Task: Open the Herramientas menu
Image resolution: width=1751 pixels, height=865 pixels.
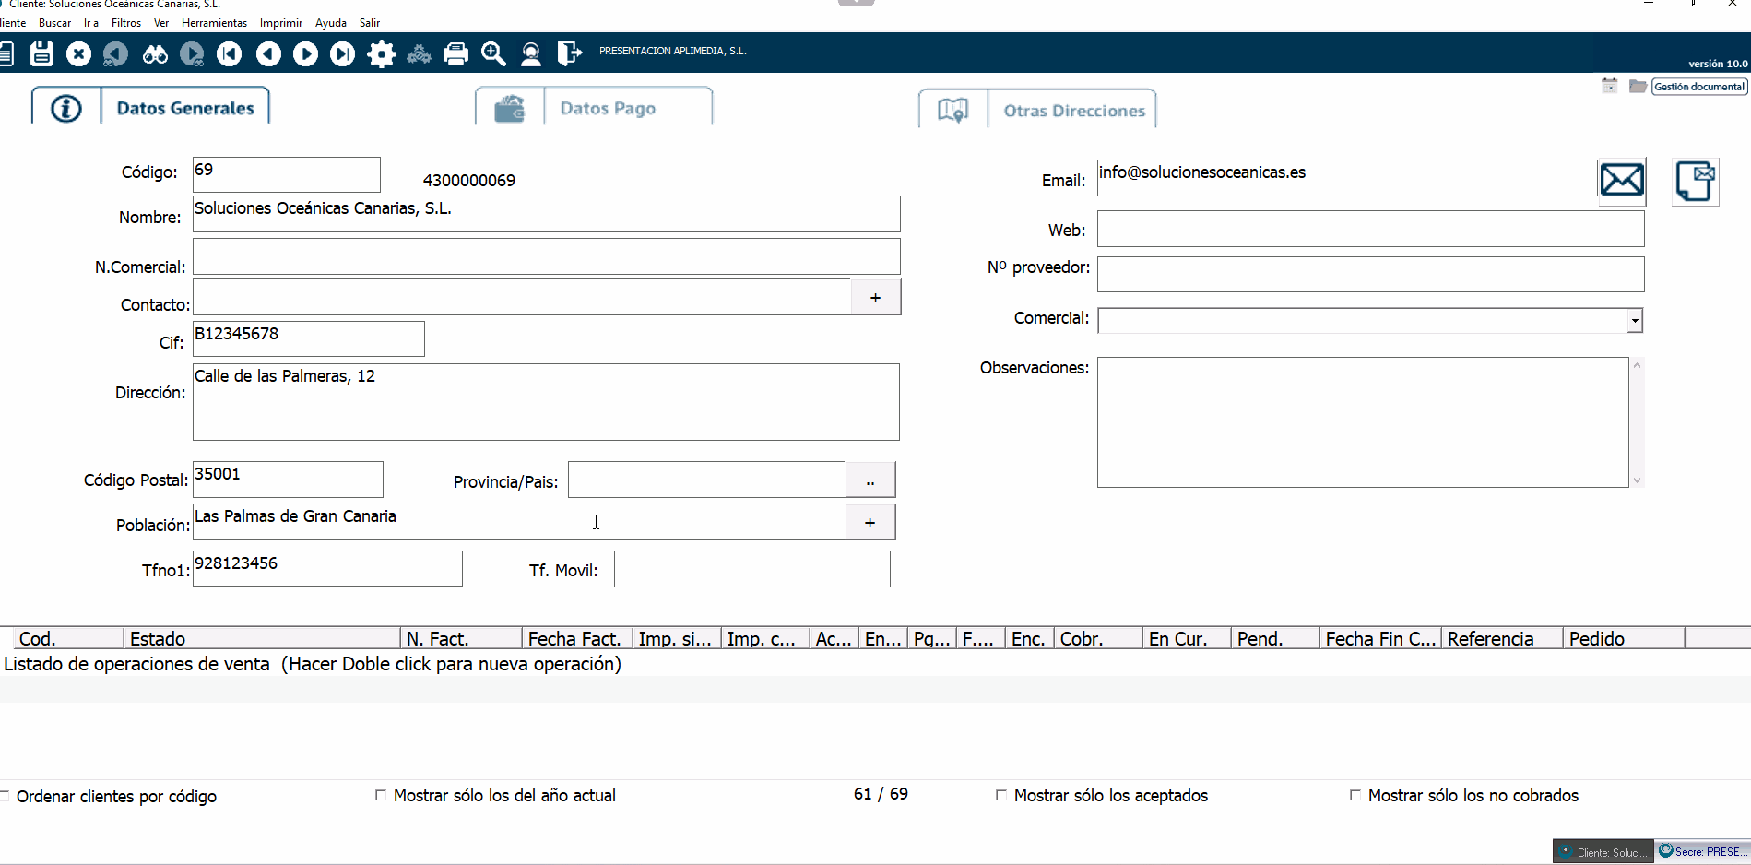Action: tap(214, 23)
